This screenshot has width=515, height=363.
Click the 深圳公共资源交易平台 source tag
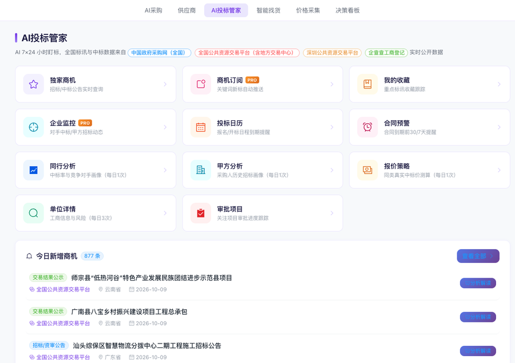pos(332,53)
